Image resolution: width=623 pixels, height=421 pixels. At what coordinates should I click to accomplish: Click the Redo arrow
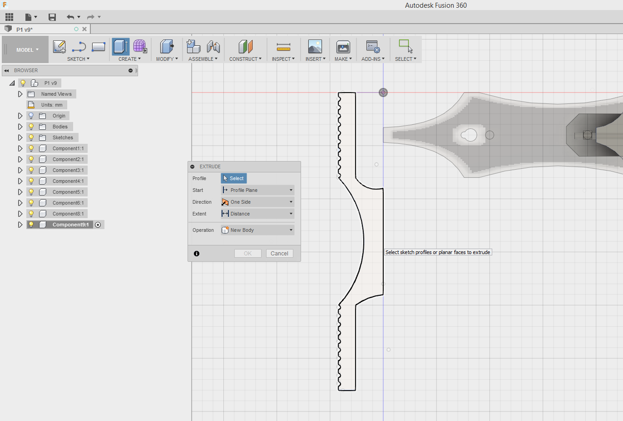click(x=91, y=17)
